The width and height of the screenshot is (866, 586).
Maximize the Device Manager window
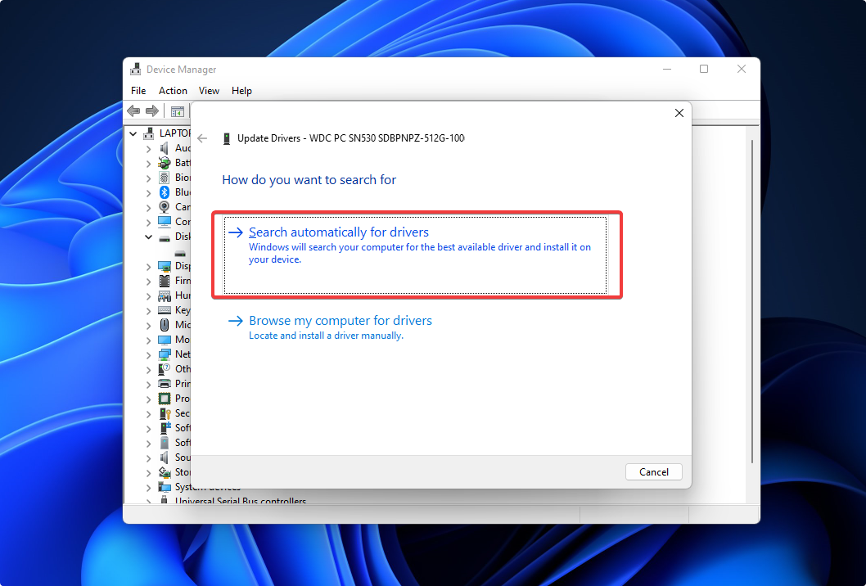[x=704, y=69]
